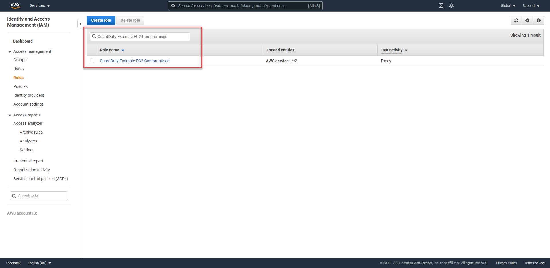Collapse the IAM side navigation panel
The width and height of the screenshot is (550, 268).
pos(80,24)
